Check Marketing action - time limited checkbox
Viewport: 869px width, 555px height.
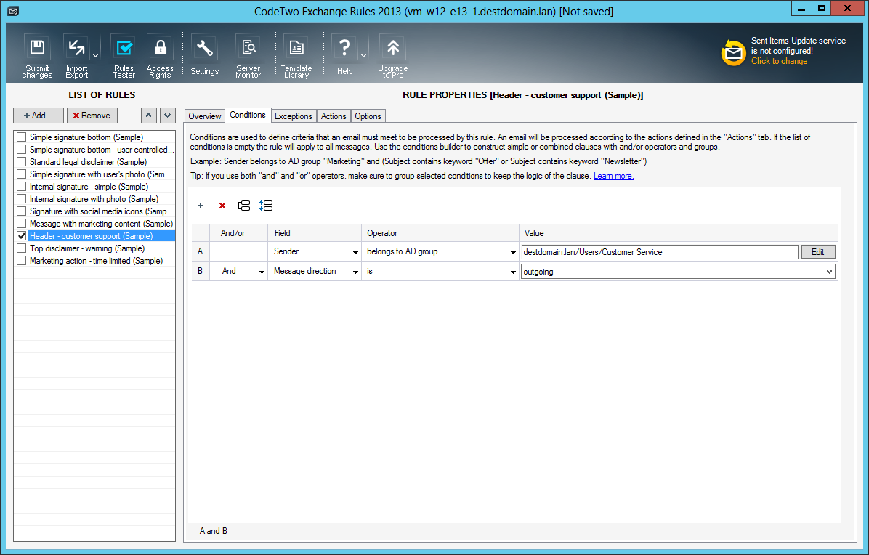pyautogui.click(x=22, y=260)
